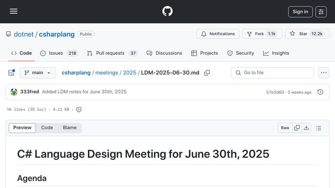Click the Sign in button
335x188 pixels.
click(300, 12)
